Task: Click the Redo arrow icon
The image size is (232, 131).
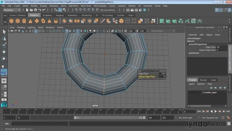Action: coord(44,10)
